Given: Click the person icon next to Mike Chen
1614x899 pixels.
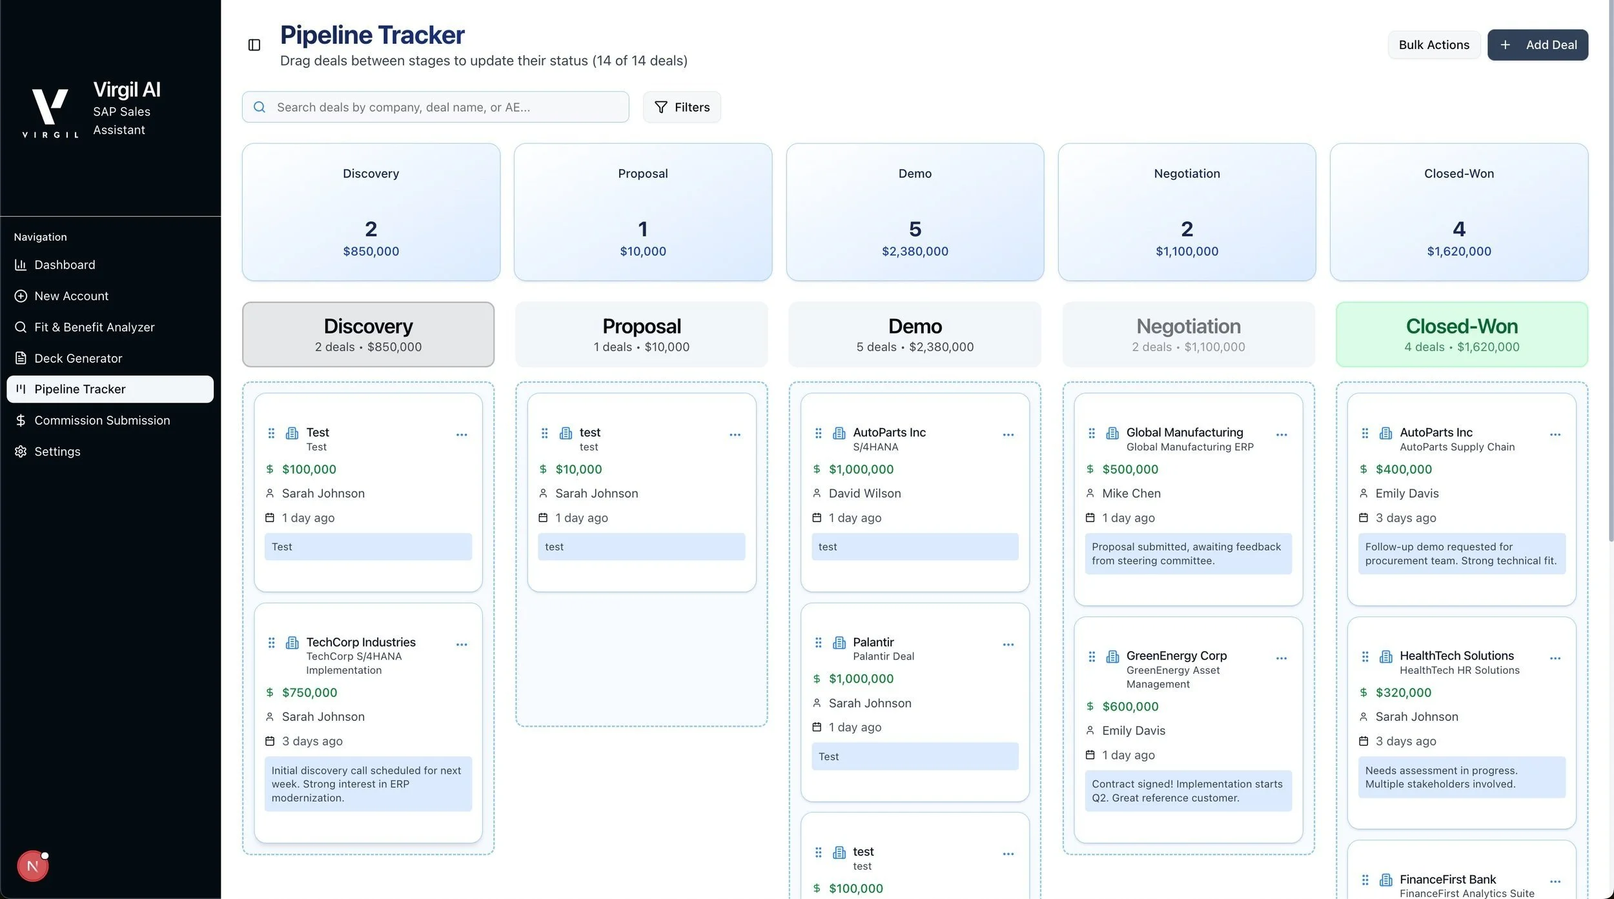Looking at the screenshot, I should pos(1090,493).
